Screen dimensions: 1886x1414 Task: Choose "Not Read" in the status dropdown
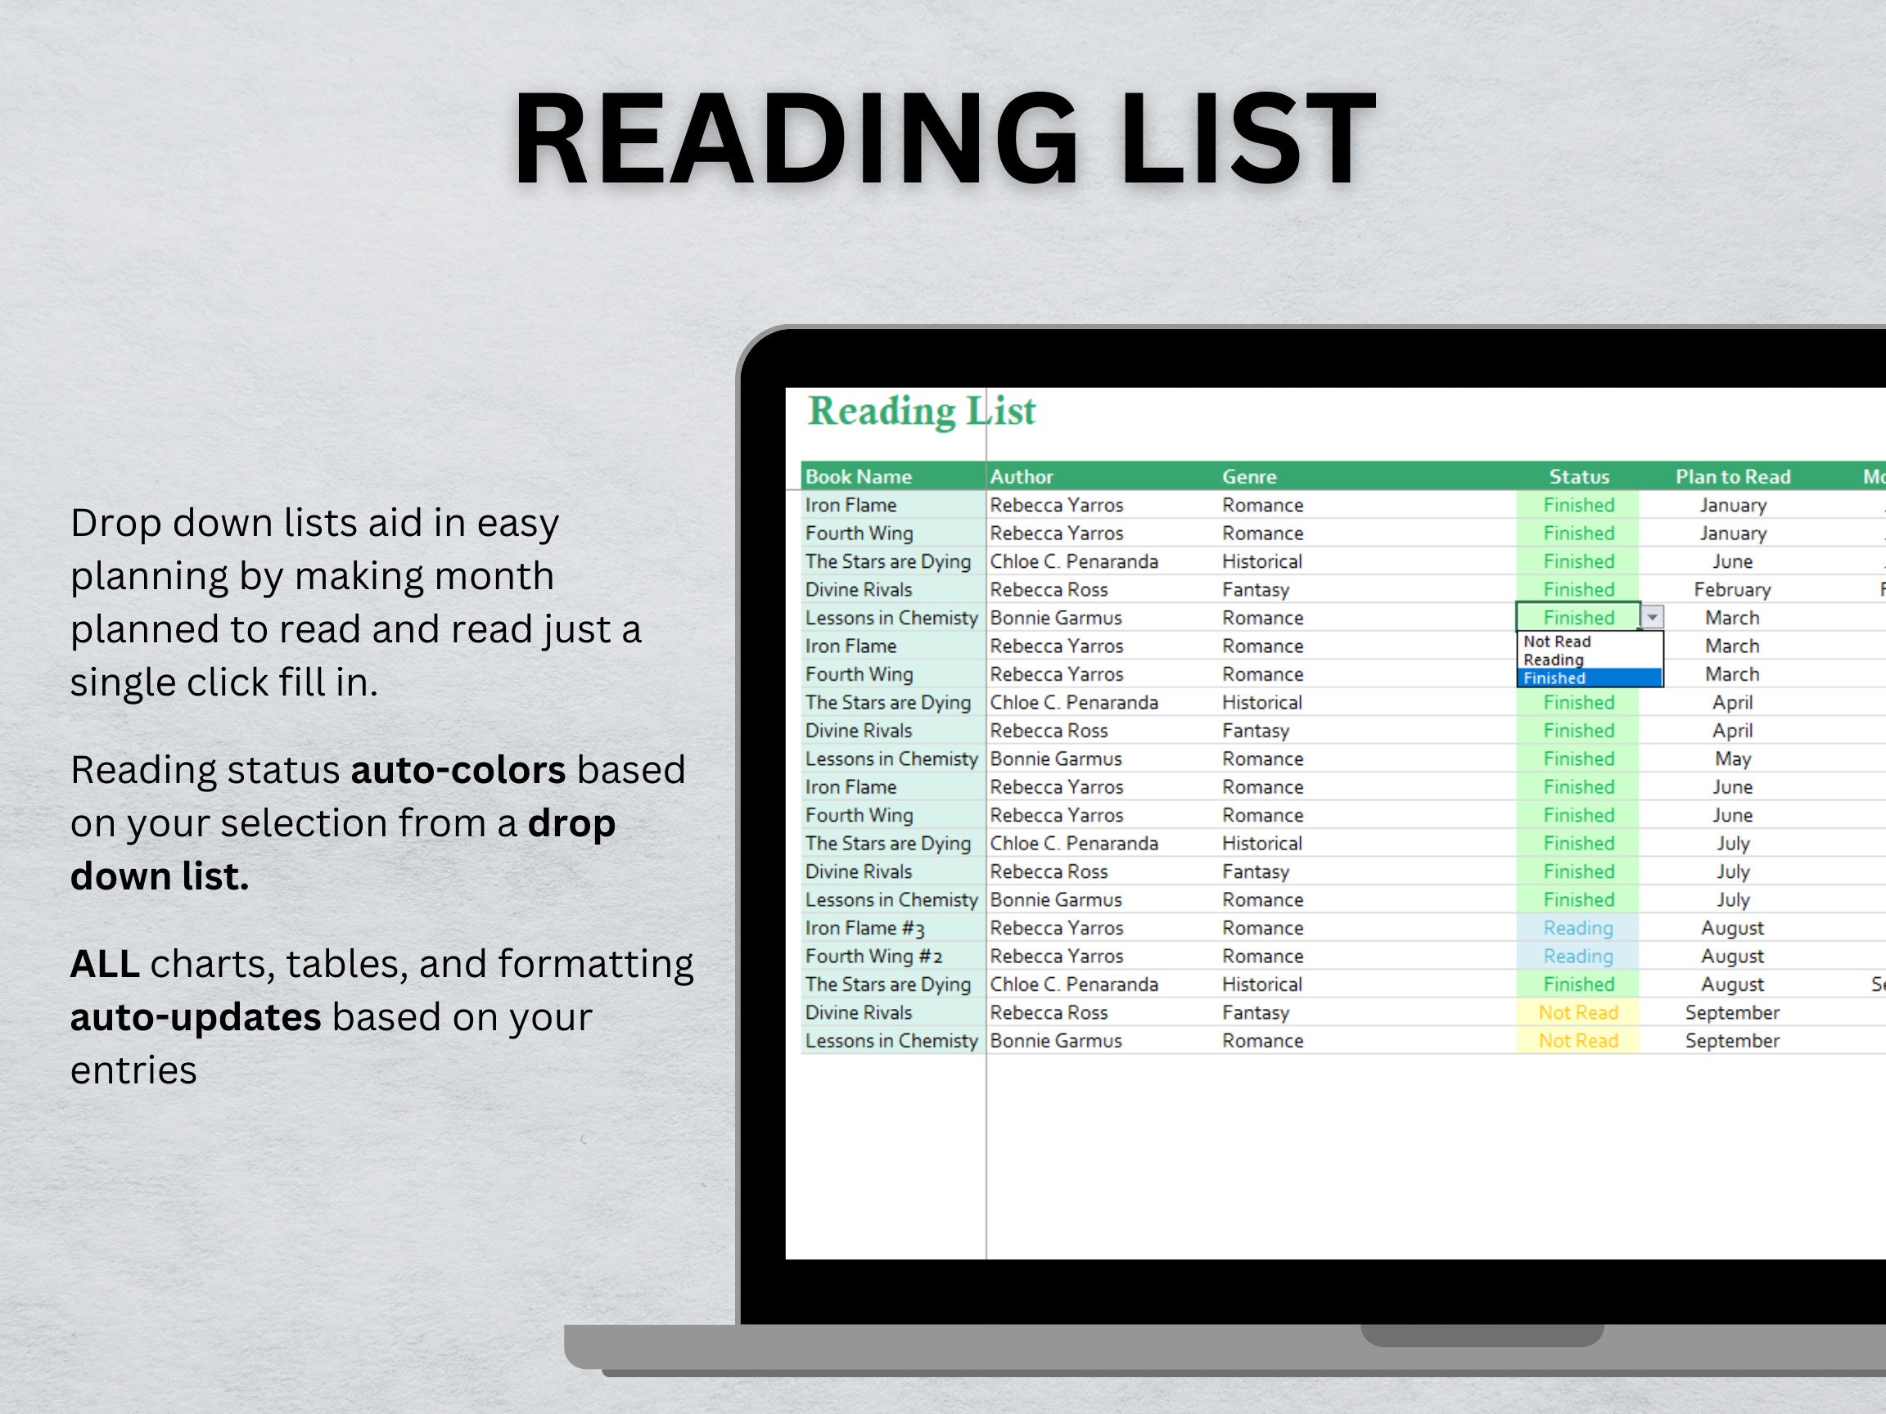[1555, 641]
